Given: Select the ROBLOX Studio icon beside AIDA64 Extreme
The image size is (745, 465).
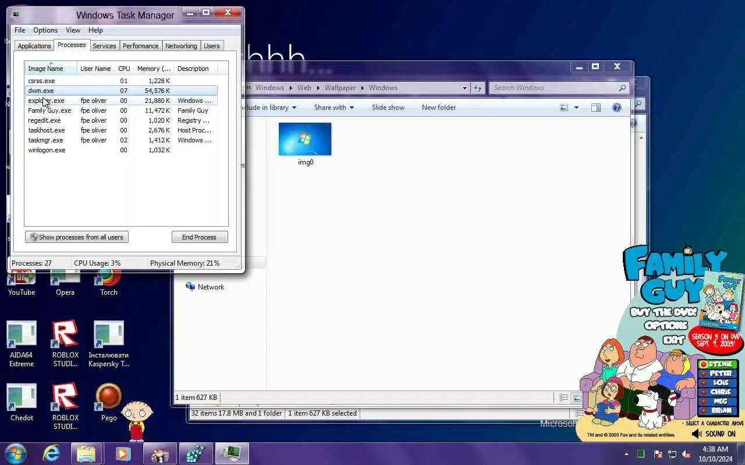Looking at the screenshot, I should 65,344.
